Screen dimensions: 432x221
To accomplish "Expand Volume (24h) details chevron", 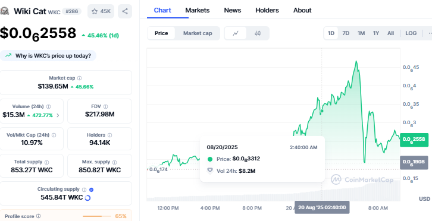I will pos(58,115).
